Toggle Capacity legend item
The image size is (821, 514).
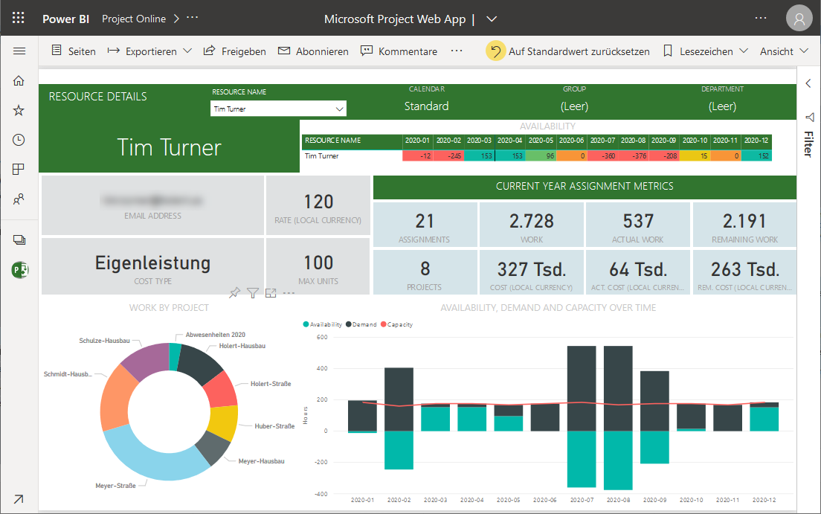[x=397, y=324]
